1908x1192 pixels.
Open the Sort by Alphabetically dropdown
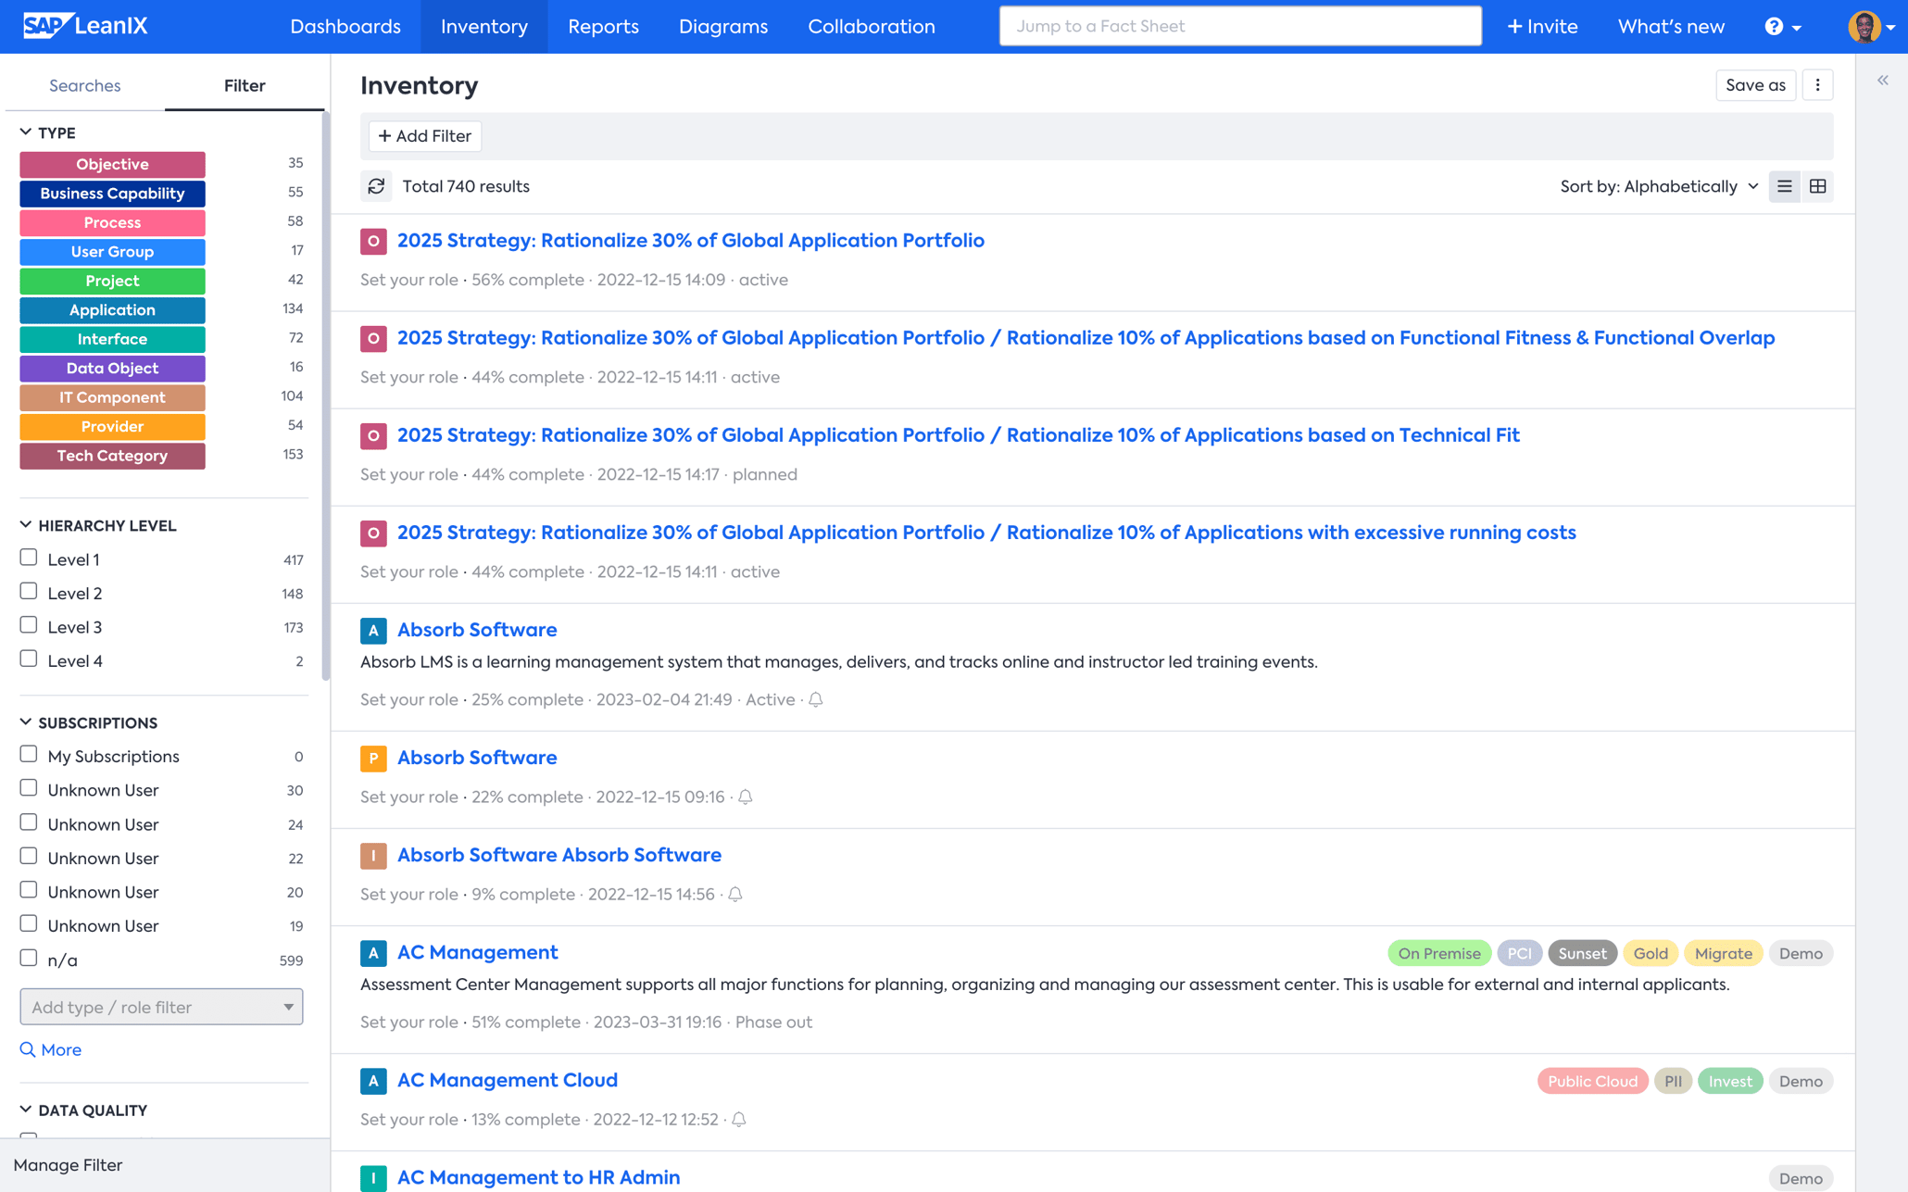tap(1658, 186)
